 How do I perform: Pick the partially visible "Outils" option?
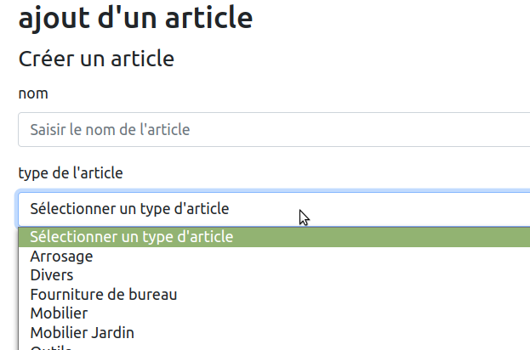pyautogui.click(x=51, y=347)
